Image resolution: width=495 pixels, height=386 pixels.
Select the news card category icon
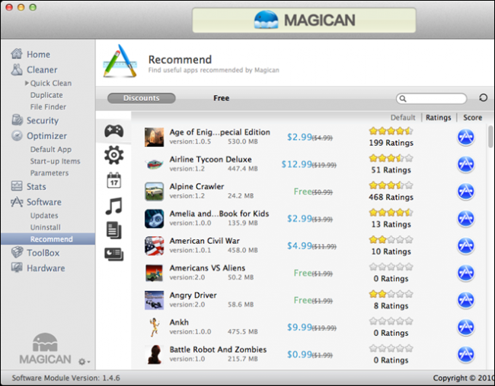point(113,254)
